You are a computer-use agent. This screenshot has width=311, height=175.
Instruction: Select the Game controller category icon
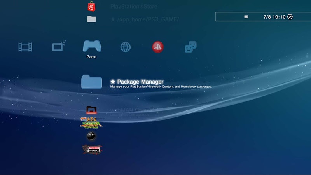pos(92,46)
